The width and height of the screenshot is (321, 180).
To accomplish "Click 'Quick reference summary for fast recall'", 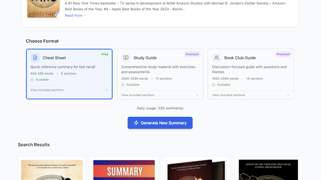I will tap(63, 67).
